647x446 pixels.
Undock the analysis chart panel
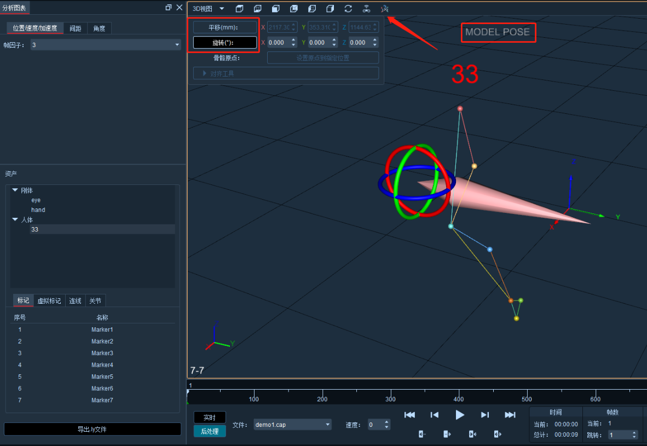[x=169, y=8]
